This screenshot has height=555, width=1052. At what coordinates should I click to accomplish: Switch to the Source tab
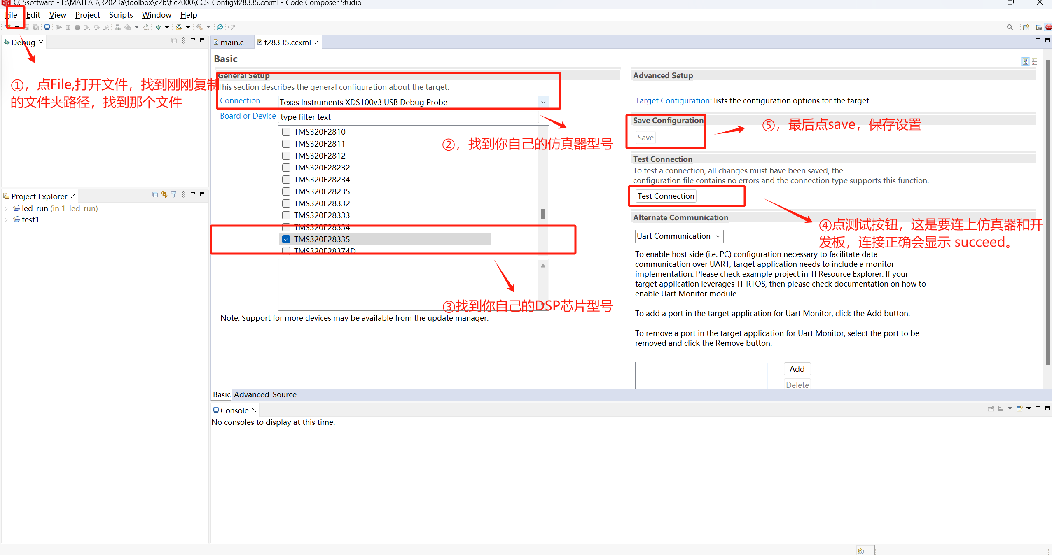coord(284,394)
